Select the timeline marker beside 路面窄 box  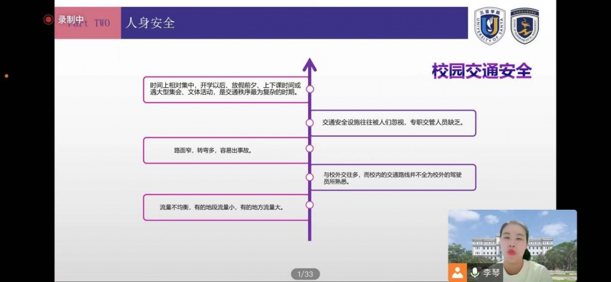310,148
